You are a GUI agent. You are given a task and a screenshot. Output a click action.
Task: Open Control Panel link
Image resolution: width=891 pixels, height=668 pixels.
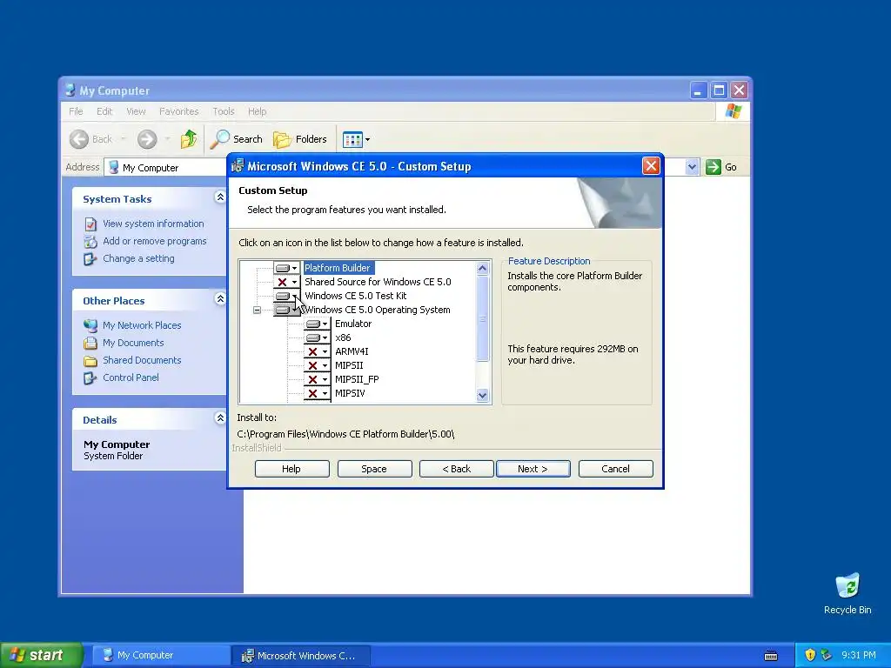[x=131, y=377]
